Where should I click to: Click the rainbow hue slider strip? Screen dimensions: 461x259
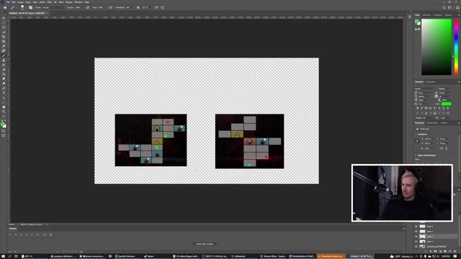click(x=456, y=47)
